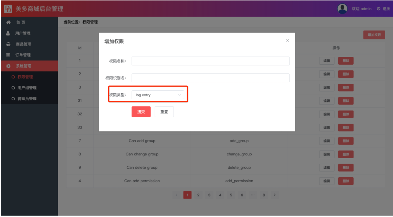393x217 pixels.
Task: Edit the Can add permission row
Action: 327,181
